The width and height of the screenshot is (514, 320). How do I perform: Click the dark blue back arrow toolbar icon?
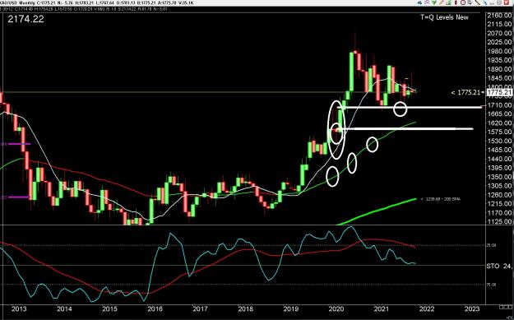coord(419,2)
